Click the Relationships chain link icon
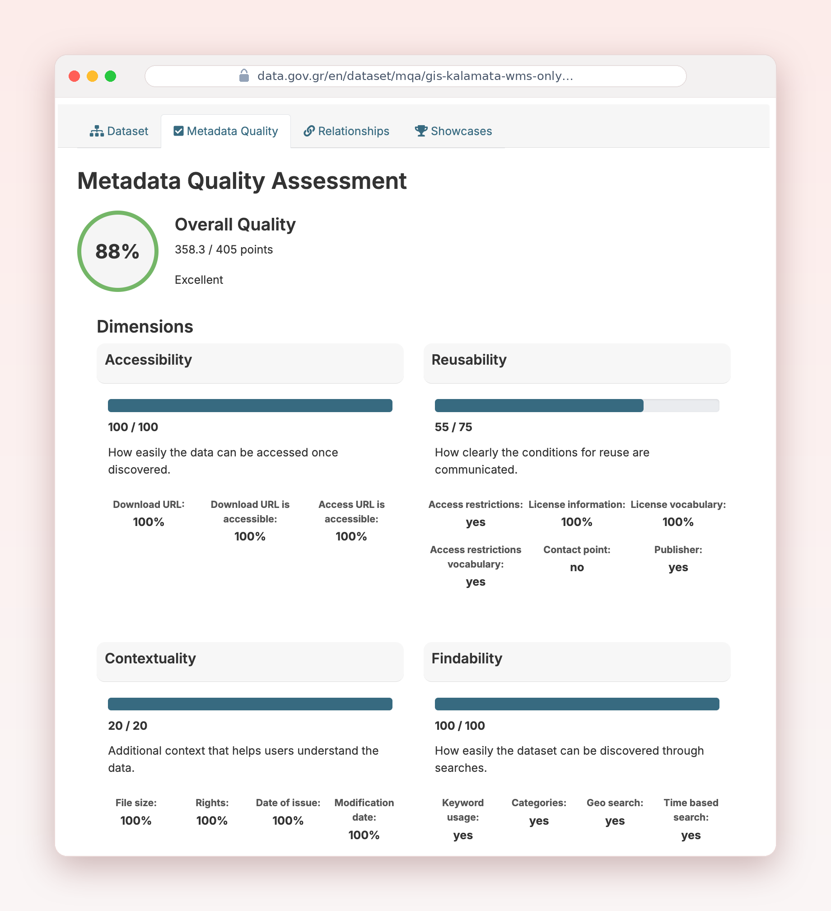Screen dimensions: 831x911 tap(309, 131)
